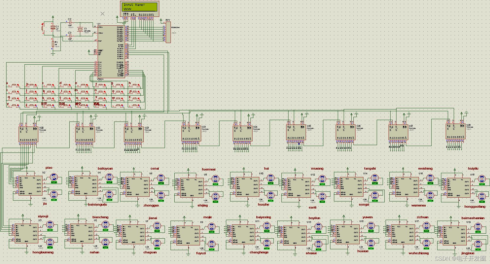Push the keypad button labeled z

(31, 105)
